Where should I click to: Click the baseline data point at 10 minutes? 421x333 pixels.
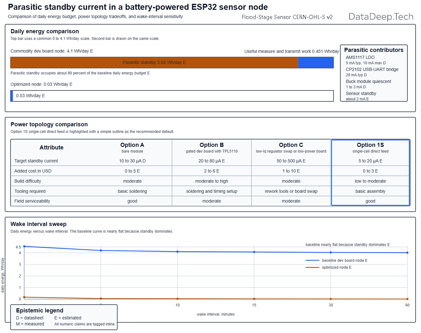pyautogui.click(x=177, y=252)
